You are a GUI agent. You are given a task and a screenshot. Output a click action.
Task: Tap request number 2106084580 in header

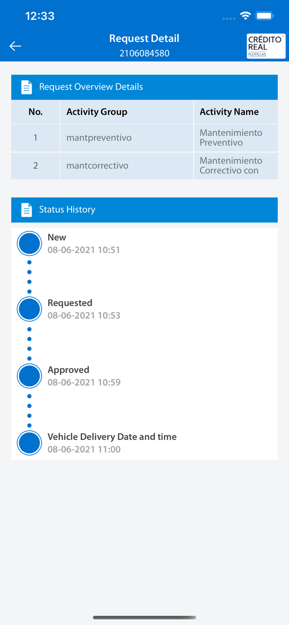pos(144,53)
